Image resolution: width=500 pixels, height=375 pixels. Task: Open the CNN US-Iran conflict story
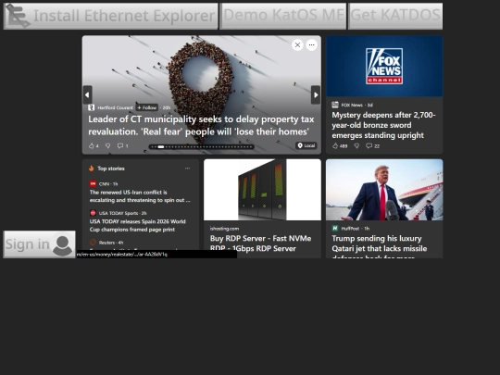pos(140,196)
